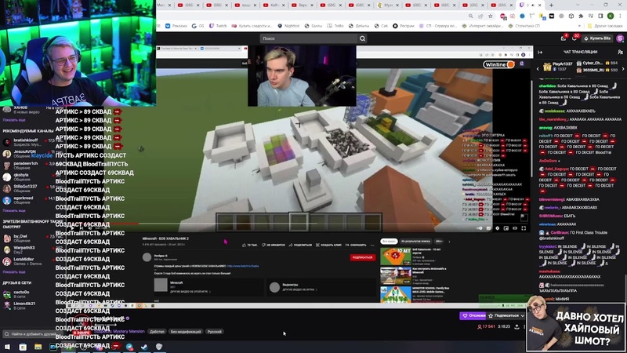The width and height of the screenshot is (627, 353).
Task: Bookmark this page with the star icon
Action: point(491,16)
